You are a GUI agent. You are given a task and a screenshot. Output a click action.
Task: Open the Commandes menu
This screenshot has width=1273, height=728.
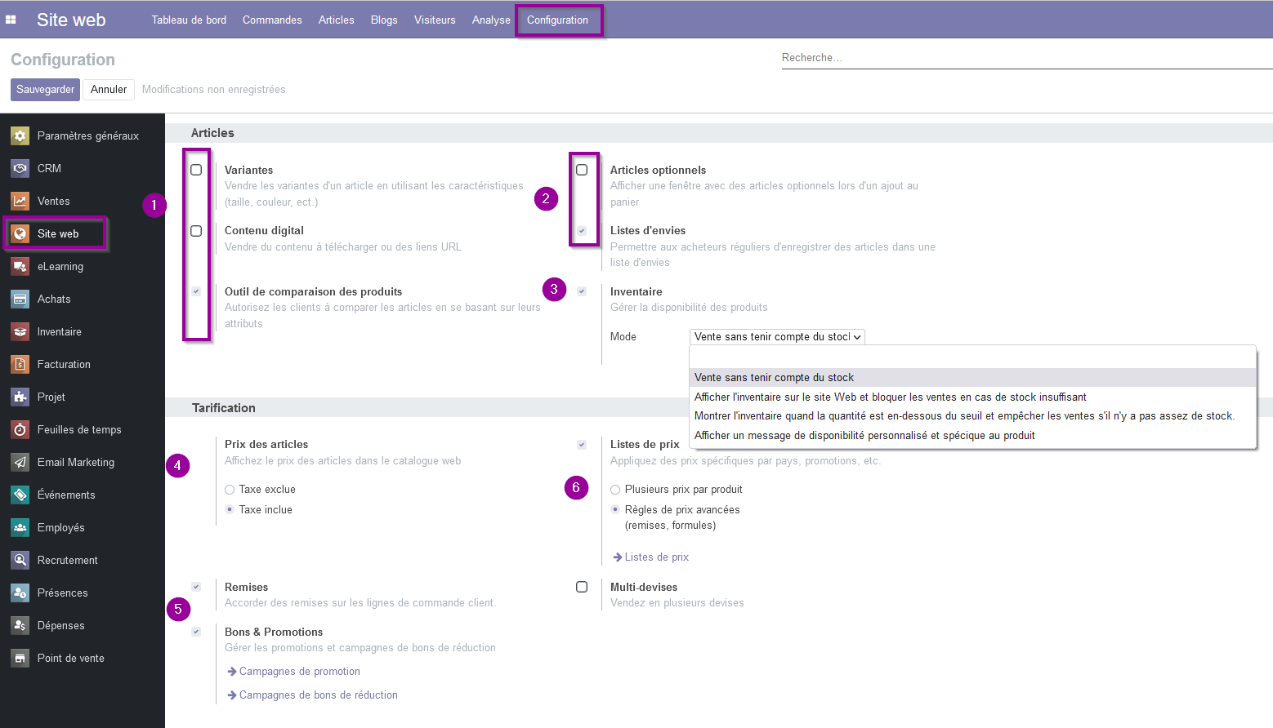272,20
